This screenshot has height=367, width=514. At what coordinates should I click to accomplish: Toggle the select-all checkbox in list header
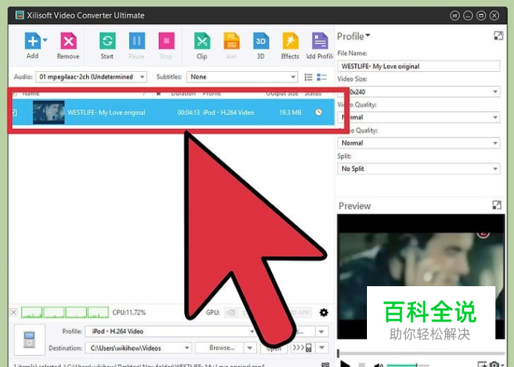[x=14, y=94]
